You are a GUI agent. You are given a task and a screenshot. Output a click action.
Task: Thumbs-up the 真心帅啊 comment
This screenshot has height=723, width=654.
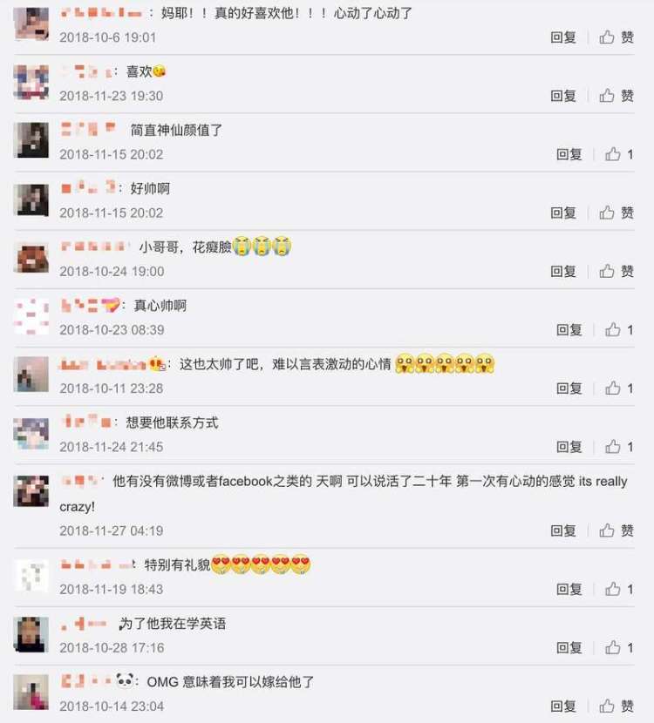point(619,329)
